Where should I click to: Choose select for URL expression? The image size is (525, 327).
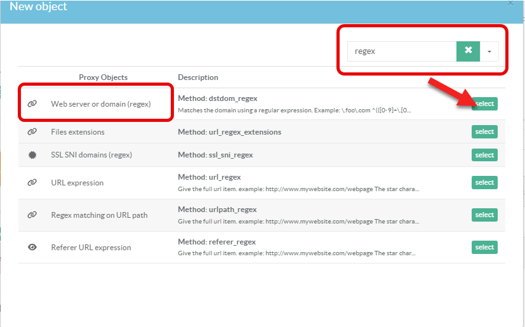tap(484, 182)
